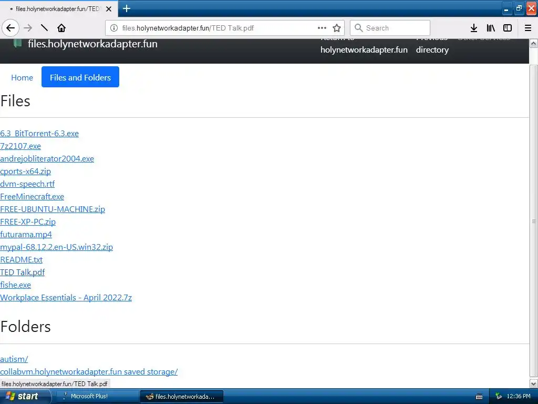Select files.holynetworkada... taskbar button
The width and height of the screenshot is (538, 404).
tap(182, 397)
